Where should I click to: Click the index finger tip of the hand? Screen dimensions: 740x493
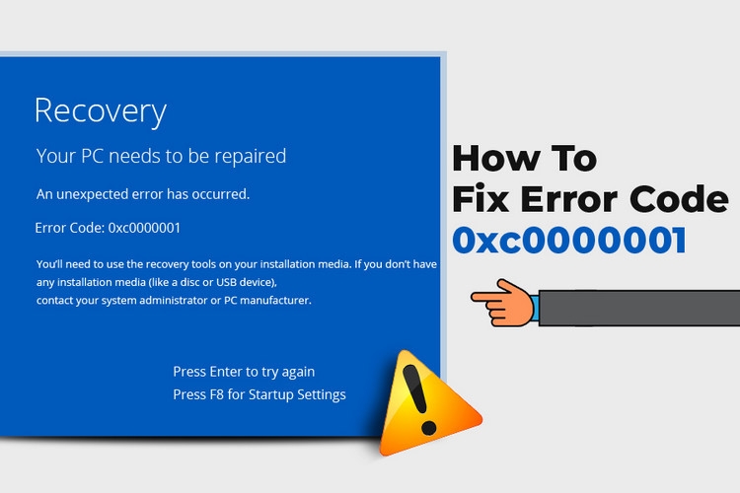pyautogui.click(x=475, y=297)
